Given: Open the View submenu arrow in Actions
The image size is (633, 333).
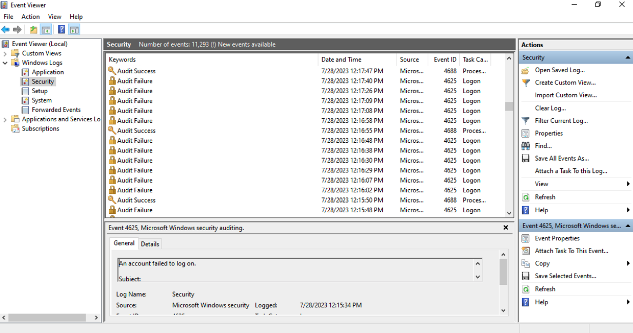Looking at the screenshot, I should (x=628, y=184).
